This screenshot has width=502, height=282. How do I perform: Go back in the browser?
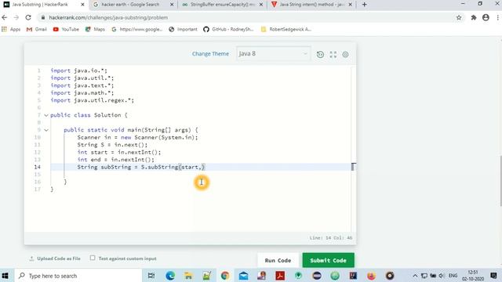pos(5,17)
